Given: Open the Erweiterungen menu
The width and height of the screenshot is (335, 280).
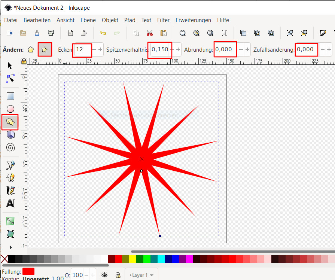Looking at the screenshot, I should coord(194,20).
